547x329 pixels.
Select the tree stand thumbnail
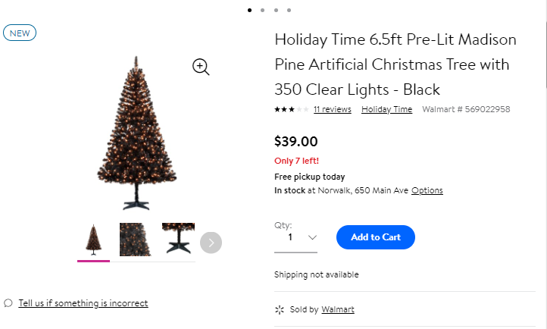[178, 240]
